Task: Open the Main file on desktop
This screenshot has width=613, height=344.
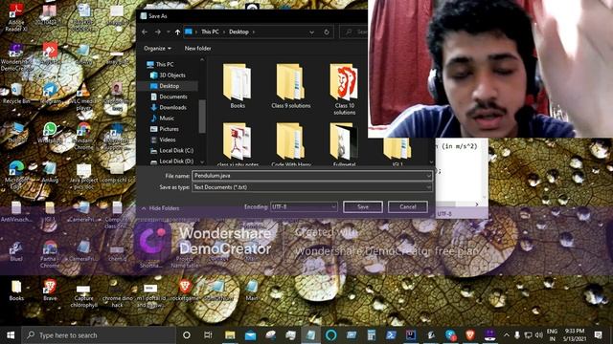Action: pyautogui.click(x=251, y=290)
